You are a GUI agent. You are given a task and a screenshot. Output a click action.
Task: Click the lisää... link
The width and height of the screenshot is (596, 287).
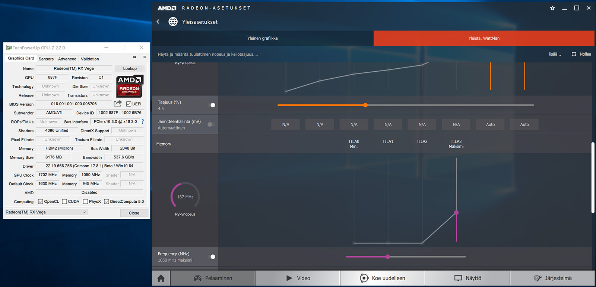click(555, 54)
